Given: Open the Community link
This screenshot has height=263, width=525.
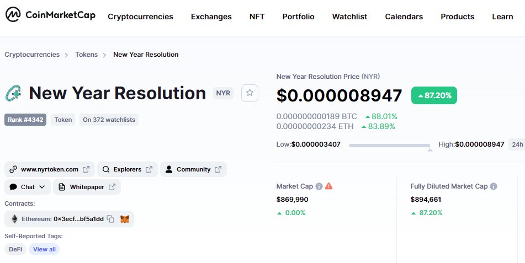Looking at the screenshot, I should (x=193, y=169).
